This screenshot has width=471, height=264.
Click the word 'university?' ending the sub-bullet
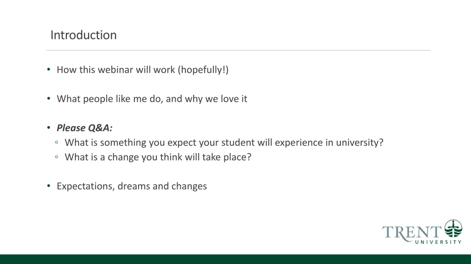(x=360, y=143)
